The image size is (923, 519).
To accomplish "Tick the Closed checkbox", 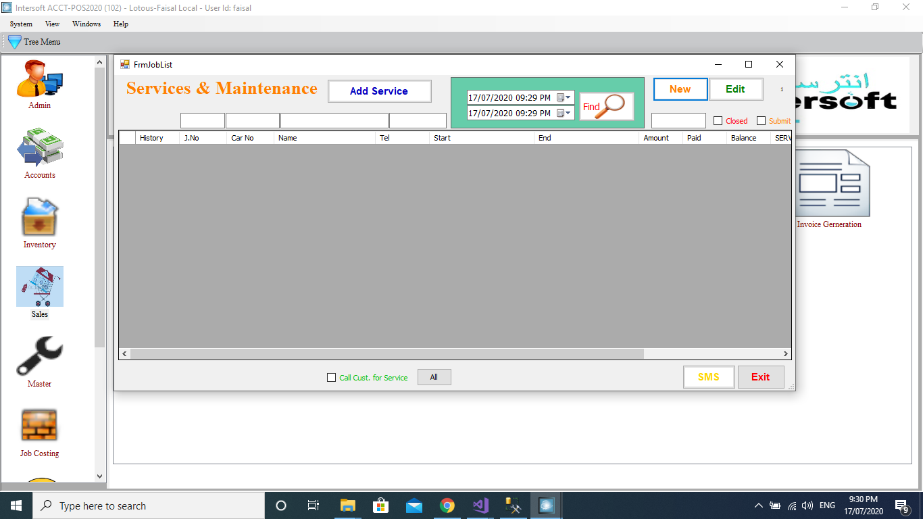I will pyautogui.click(x=718, y=121).
